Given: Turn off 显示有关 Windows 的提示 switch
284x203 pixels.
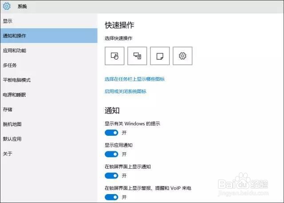Looking at the screenshot, I should pos(111,133).
